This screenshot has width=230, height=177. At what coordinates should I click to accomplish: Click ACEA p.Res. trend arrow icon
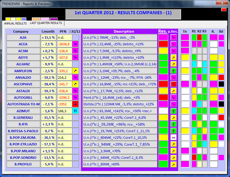click(x=173, y=44)
